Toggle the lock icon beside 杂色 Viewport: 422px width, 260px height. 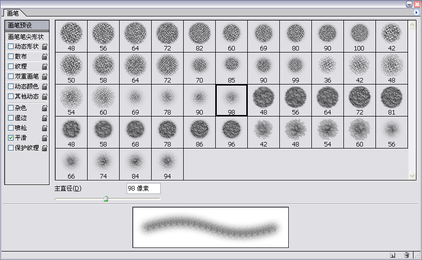pyautogui.click(x=45, y=108)
